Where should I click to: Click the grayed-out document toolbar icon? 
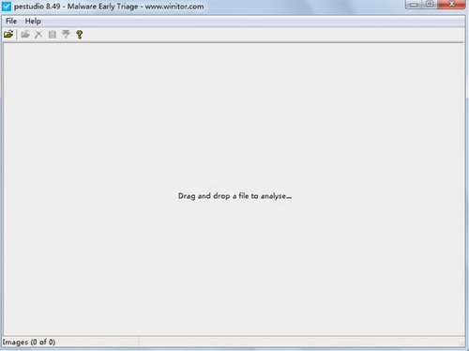[x=53, y=35]
